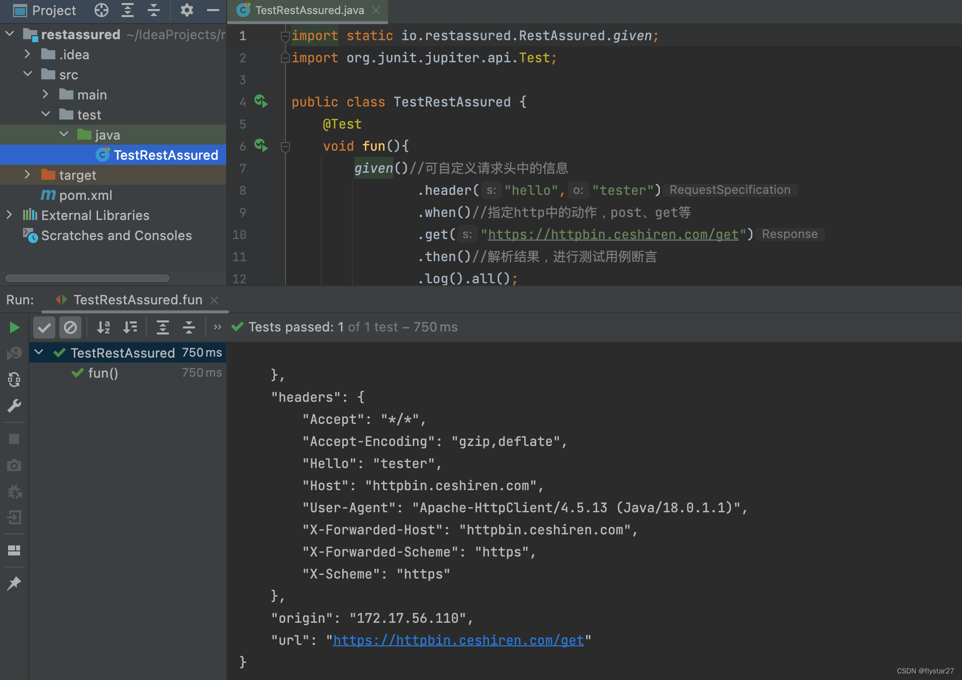Hide the Project panel with minus icon
Viewport: 962px width, 680px height.
click(213, 10)
